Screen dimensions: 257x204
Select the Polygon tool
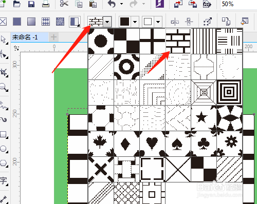(x=4, y=163)
